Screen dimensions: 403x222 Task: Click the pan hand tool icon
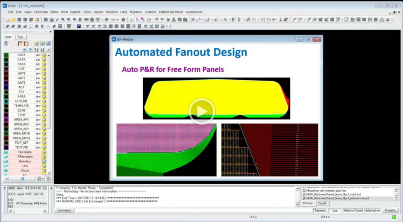168,20
